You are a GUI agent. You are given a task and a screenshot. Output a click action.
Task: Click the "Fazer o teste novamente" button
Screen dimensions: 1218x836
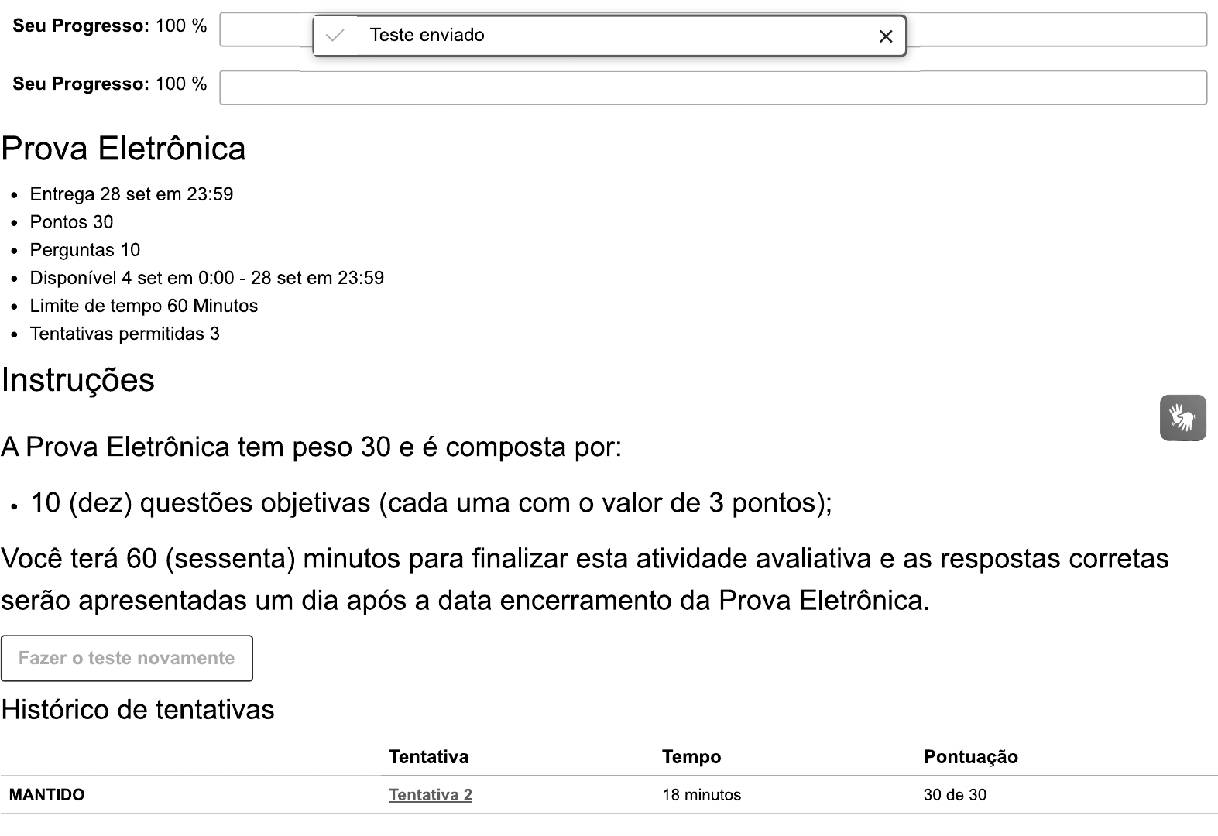click(127, 658)
